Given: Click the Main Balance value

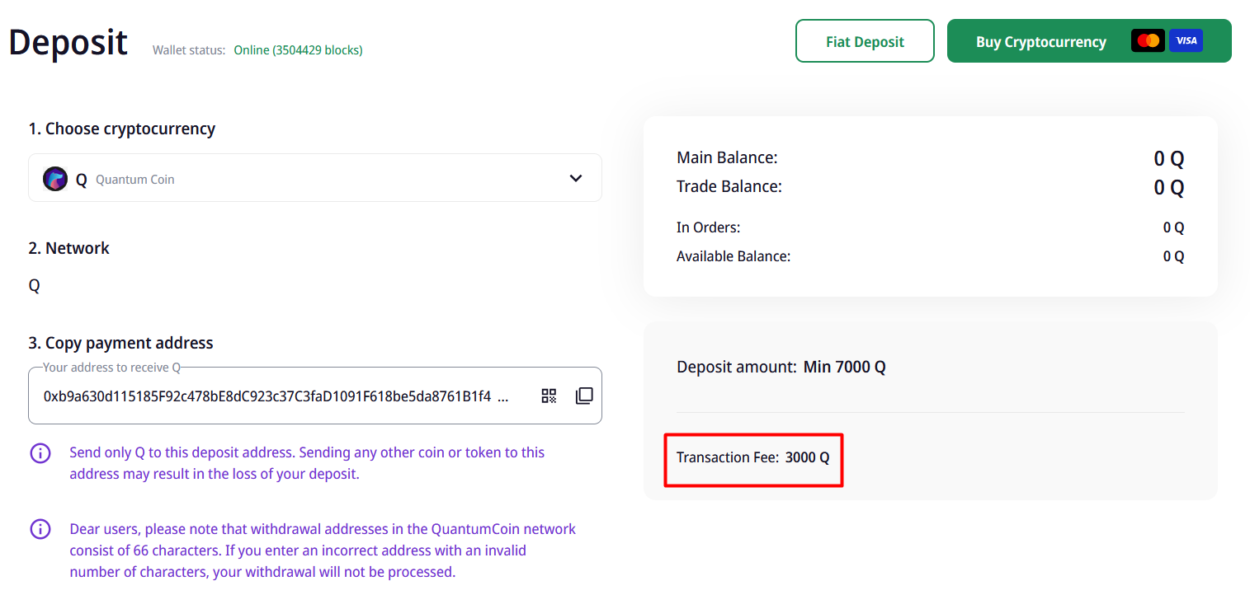Looking at the screenshot, I should [1168, 159].
